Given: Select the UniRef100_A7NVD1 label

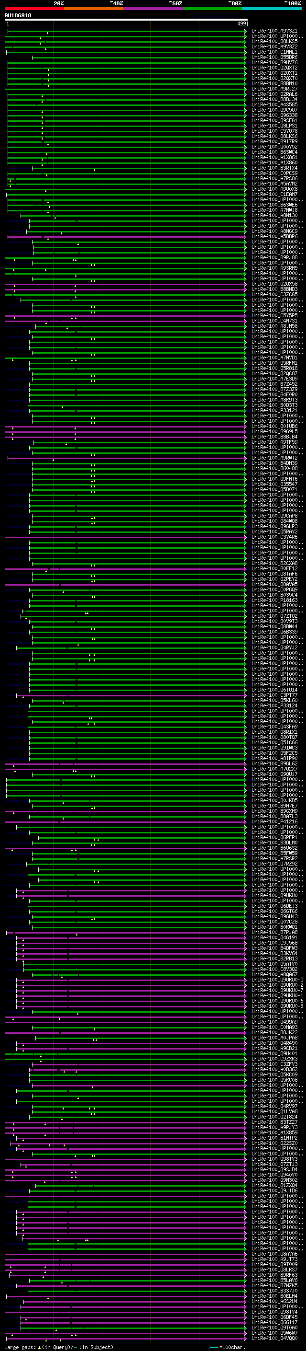Looking at the screenshot, I should click(274, 358).
